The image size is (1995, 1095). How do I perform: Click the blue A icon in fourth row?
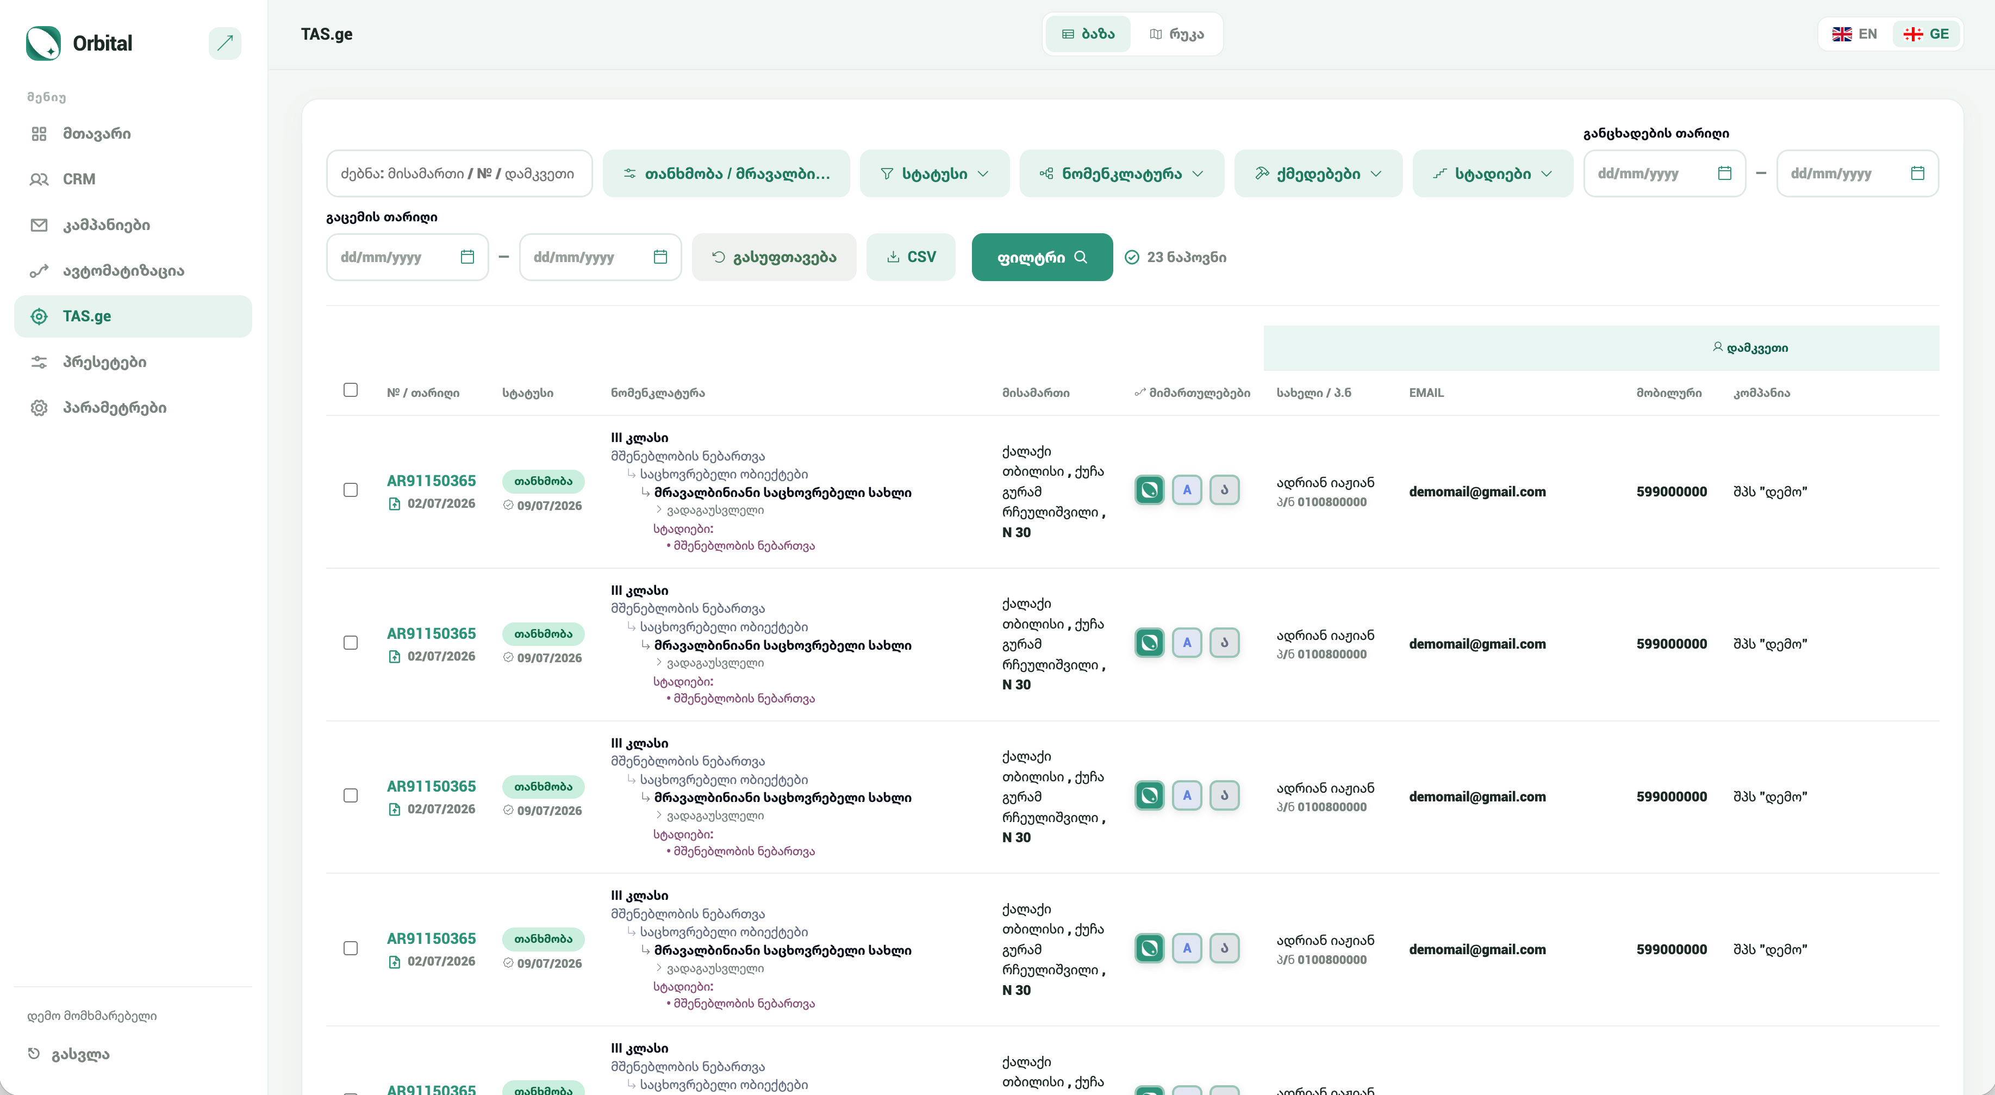click(1187, 948)
